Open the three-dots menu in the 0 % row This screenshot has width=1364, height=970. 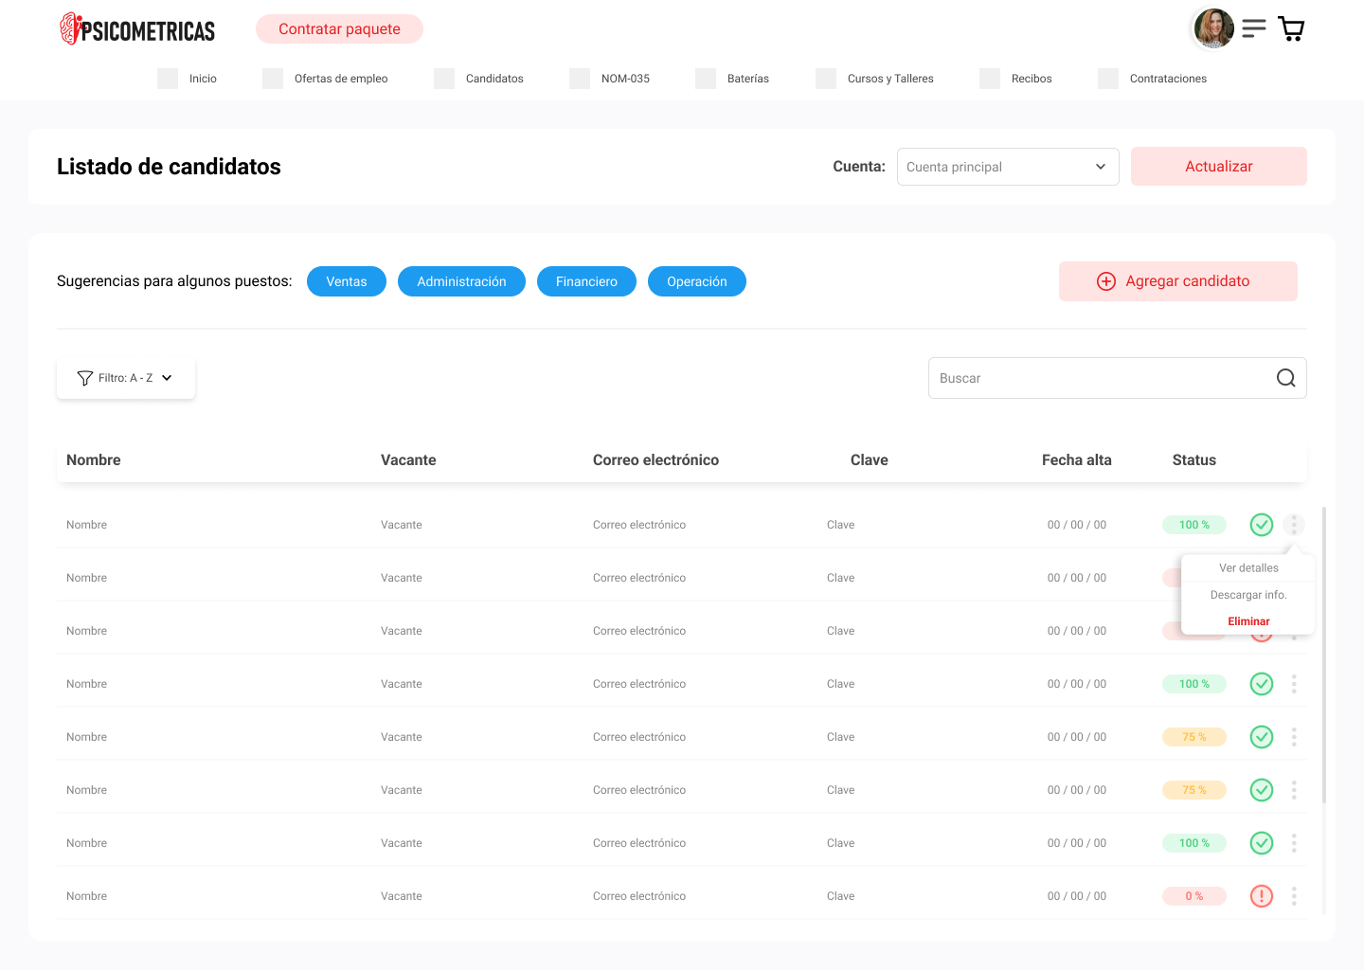pos(1294,896)
